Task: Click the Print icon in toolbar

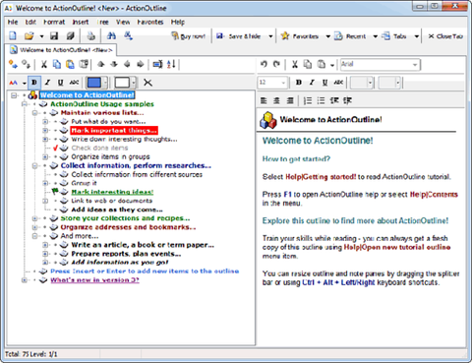Action: click(90, 35)
